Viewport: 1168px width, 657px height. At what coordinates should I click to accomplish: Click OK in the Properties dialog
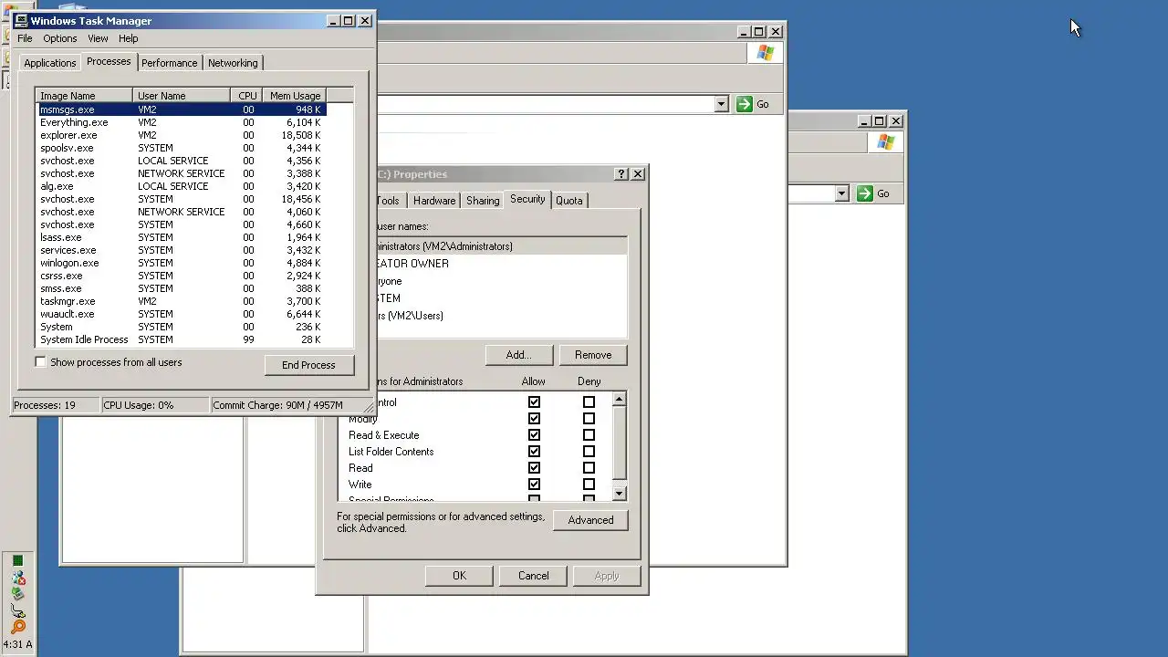[459, 576]
